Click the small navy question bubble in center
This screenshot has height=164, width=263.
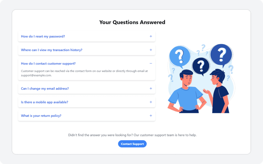pyautogui.click(x=201, y=66)
